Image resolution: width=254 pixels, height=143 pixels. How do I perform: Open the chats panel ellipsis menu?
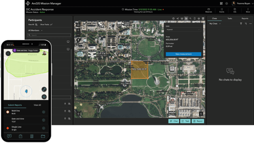click(250, 24)
